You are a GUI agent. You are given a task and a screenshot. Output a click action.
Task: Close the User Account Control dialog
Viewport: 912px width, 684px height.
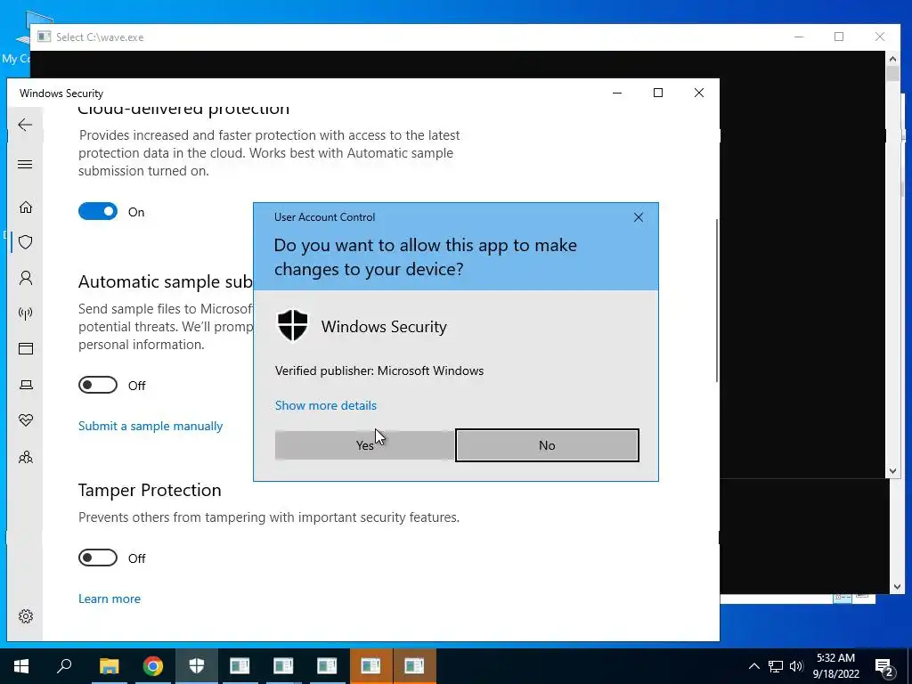click(x=638, y=217)
